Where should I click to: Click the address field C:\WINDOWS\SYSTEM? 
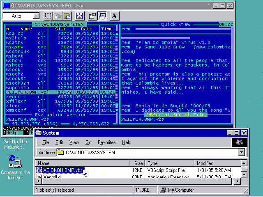point(148,152)
